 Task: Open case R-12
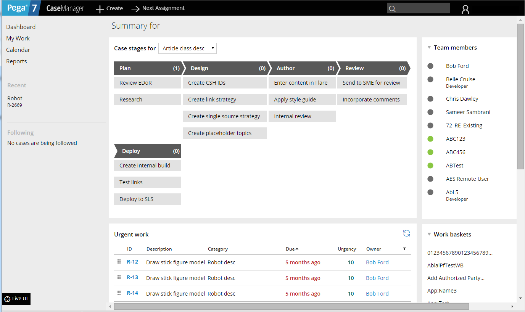click(132, 262)
